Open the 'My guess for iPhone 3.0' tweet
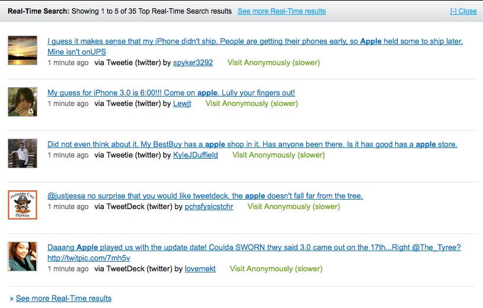Viewport: 483px width, 308px height. [171, 93]
